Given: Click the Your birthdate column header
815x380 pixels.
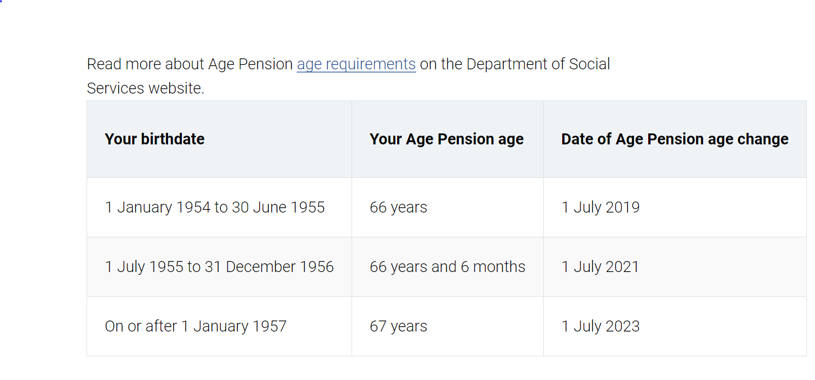Looking at the screenshot, I should 155,139.
